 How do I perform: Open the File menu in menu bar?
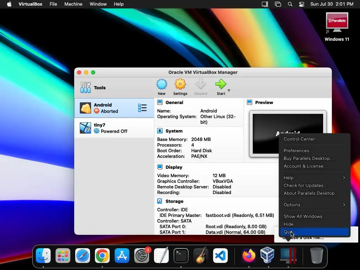[53, 4]
